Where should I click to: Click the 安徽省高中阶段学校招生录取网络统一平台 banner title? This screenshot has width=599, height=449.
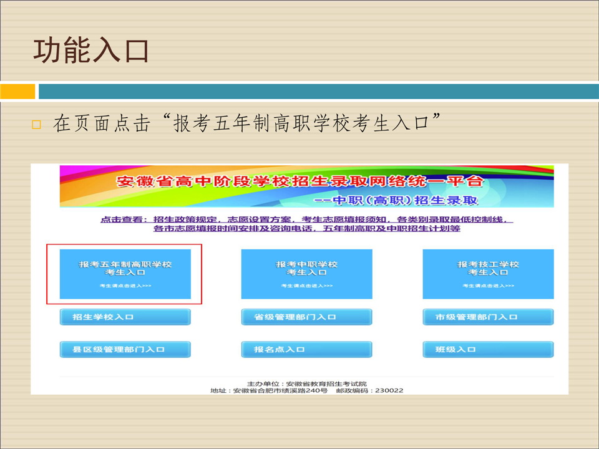[299, 181]
